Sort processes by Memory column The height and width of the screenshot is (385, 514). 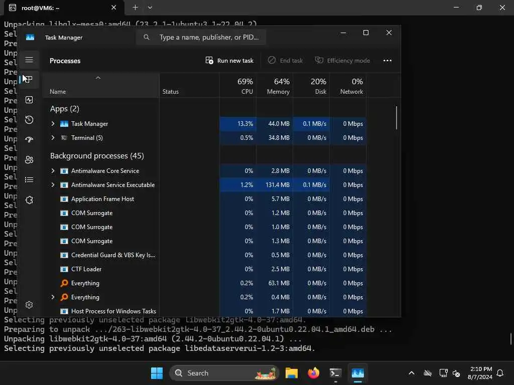pyautogui.click(x=275, y=86)
